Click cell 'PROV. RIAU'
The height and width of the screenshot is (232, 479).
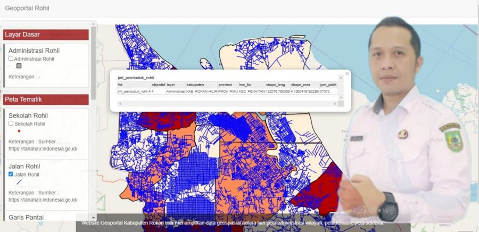228,92
